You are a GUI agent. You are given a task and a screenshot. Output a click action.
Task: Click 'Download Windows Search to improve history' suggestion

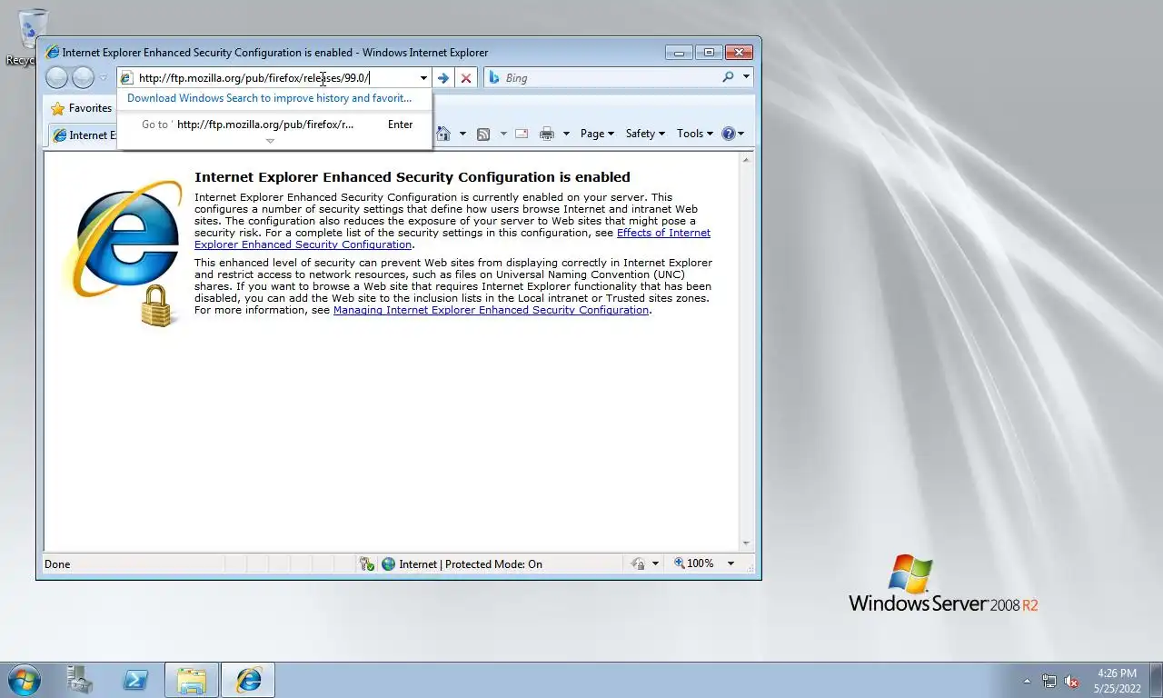[270, 98]
